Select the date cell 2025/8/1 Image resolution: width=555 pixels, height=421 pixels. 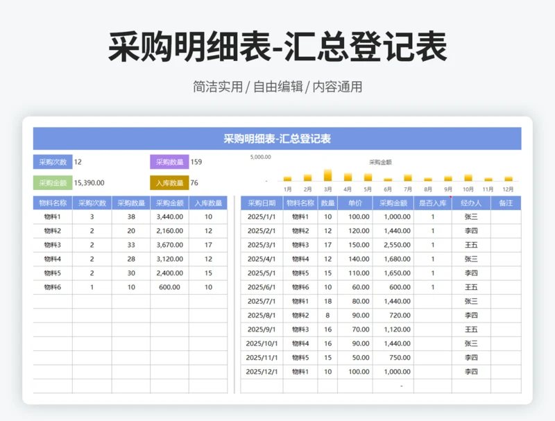262,315
